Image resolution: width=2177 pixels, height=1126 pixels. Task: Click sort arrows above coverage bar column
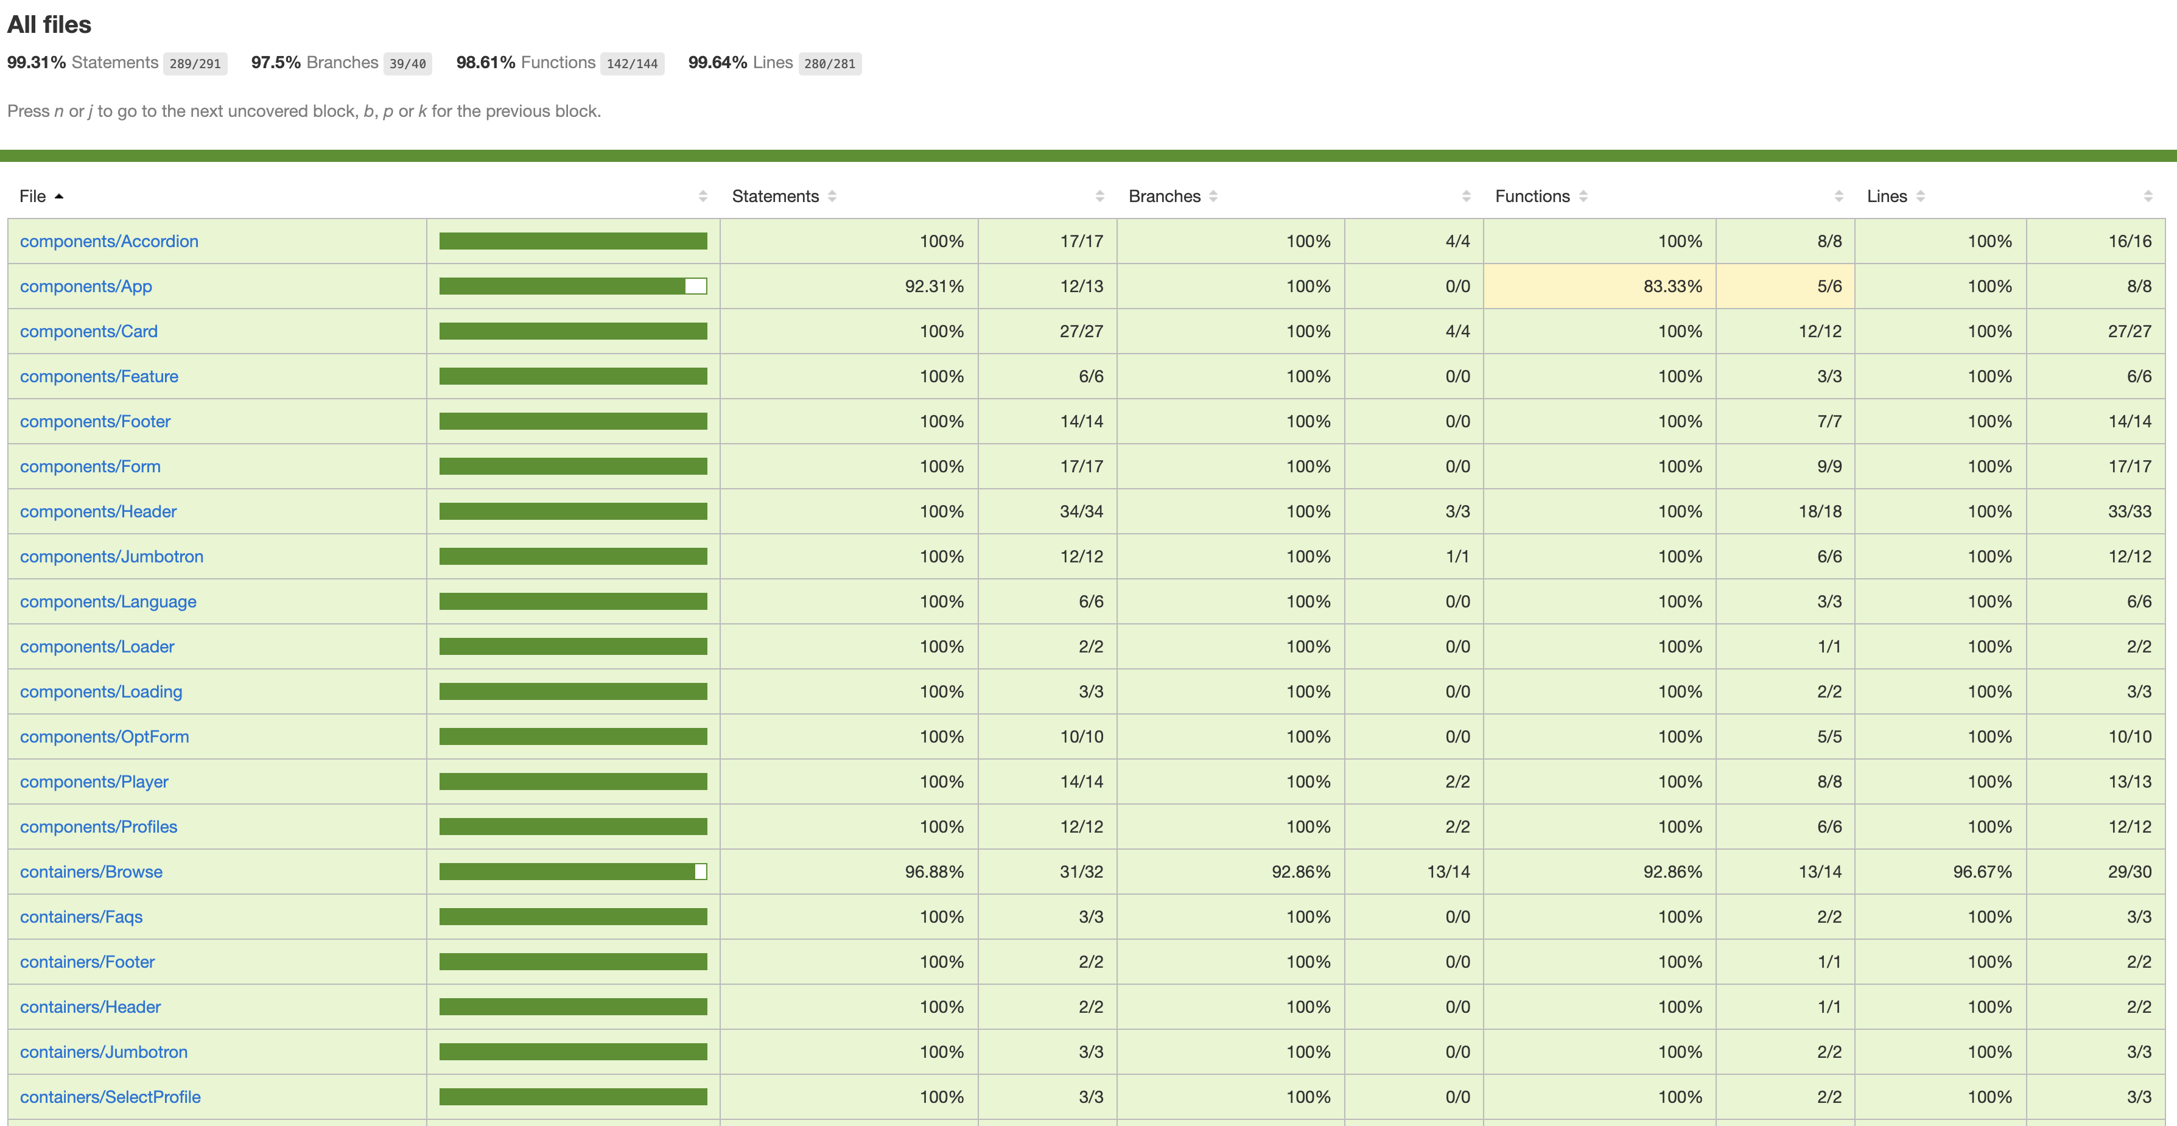tap(703, 197)
